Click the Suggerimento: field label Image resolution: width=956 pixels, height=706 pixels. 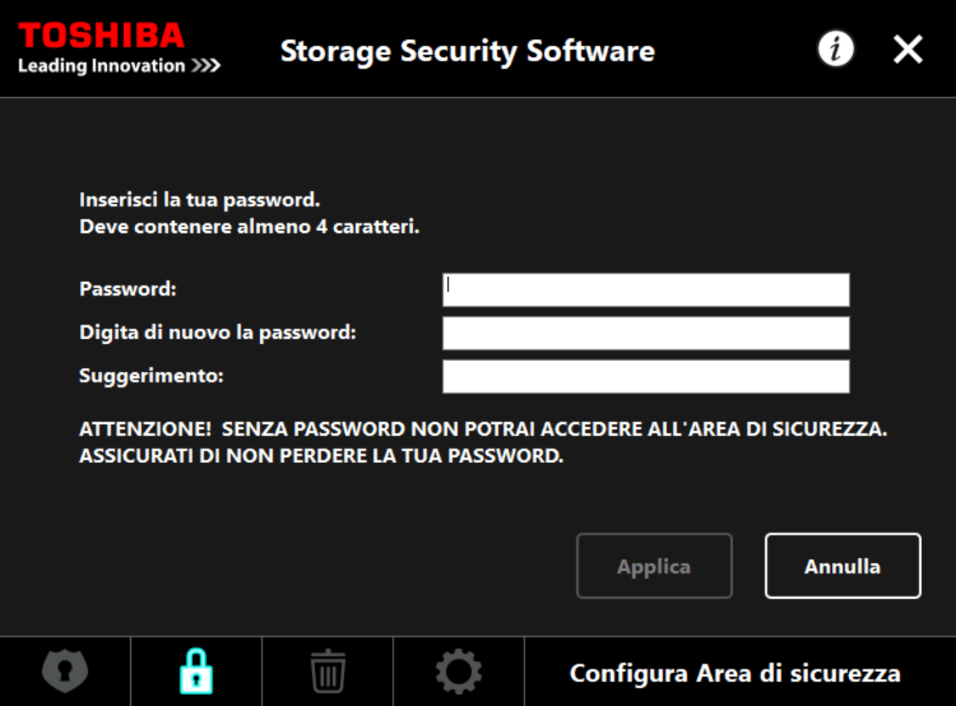(x=151, y=376)
